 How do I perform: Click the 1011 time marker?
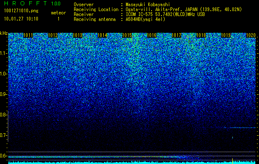[x=28, y=35]
